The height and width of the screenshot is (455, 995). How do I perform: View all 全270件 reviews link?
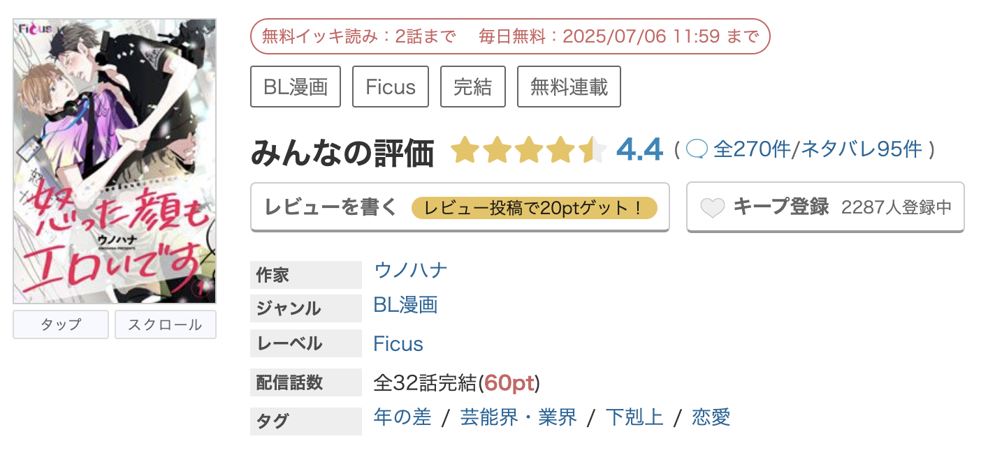(x=752, y=149)
